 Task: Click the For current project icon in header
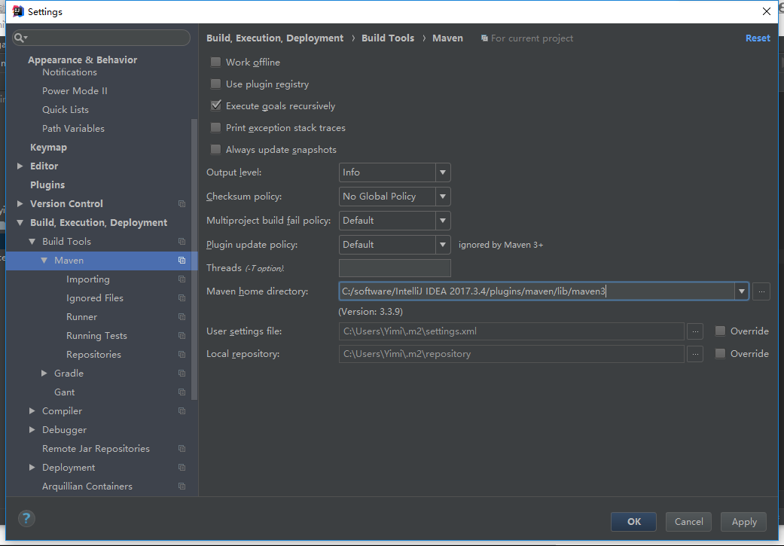coord(484,38)
